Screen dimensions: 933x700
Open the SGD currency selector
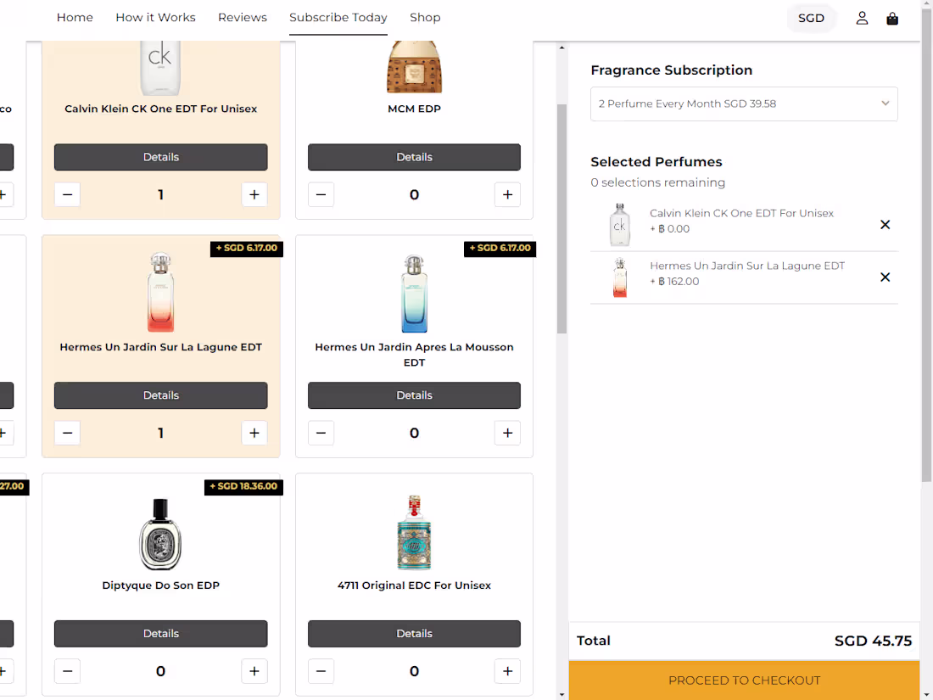click(x=811, y=18)
